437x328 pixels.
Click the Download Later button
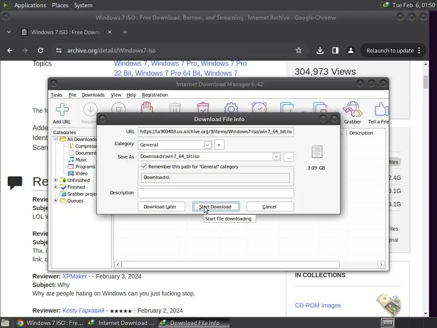pos(161,207)
